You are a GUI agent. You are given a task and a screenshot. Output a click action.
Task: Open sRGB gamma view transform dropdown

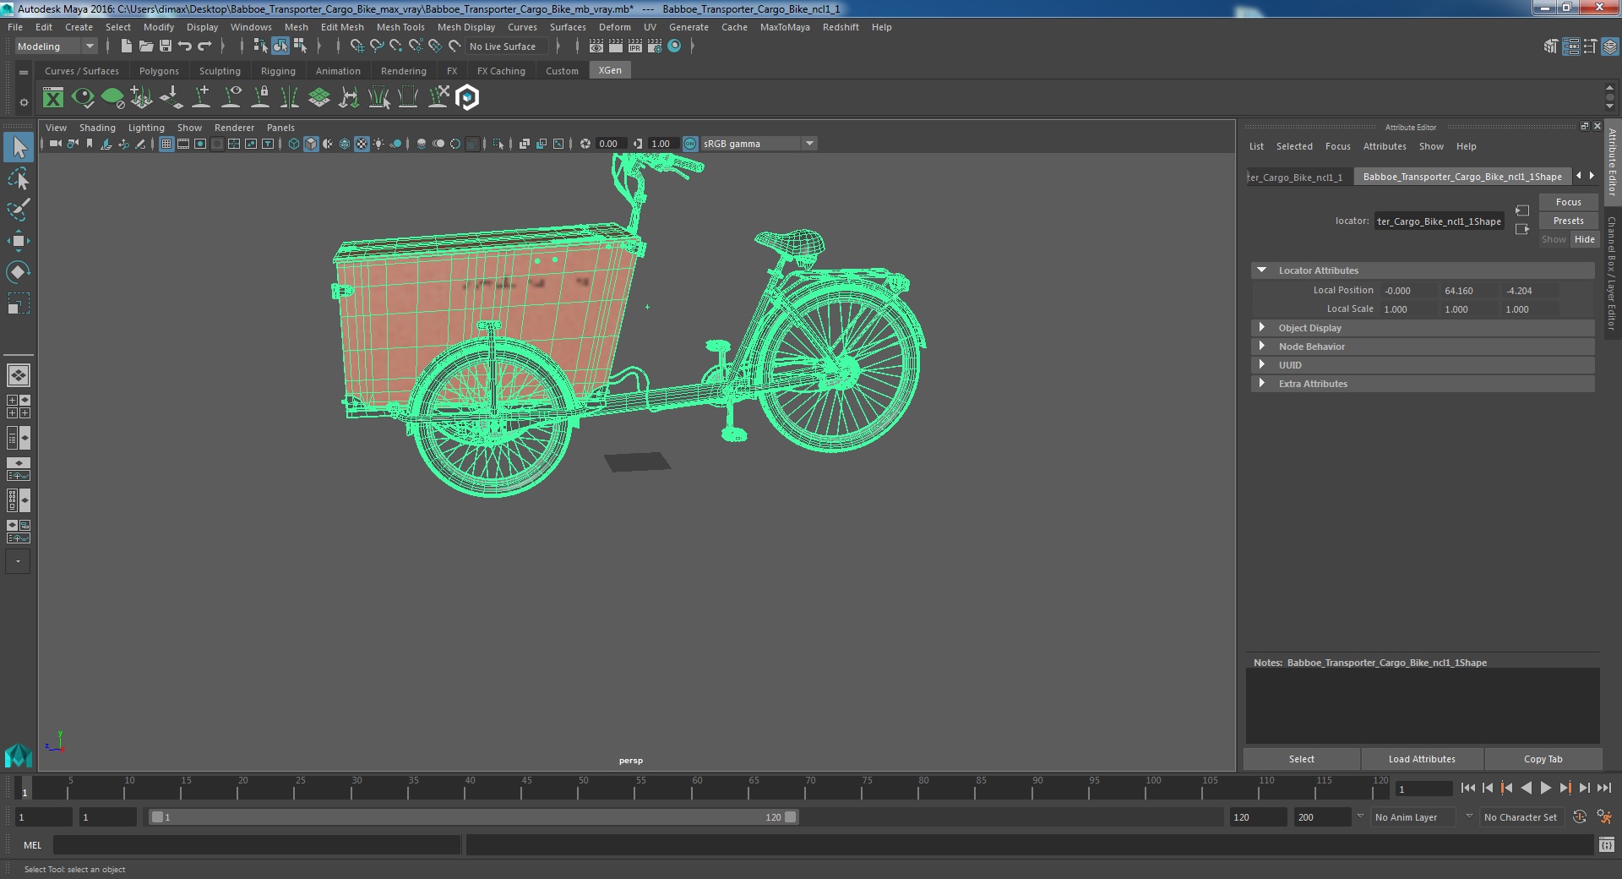[759, 144]
